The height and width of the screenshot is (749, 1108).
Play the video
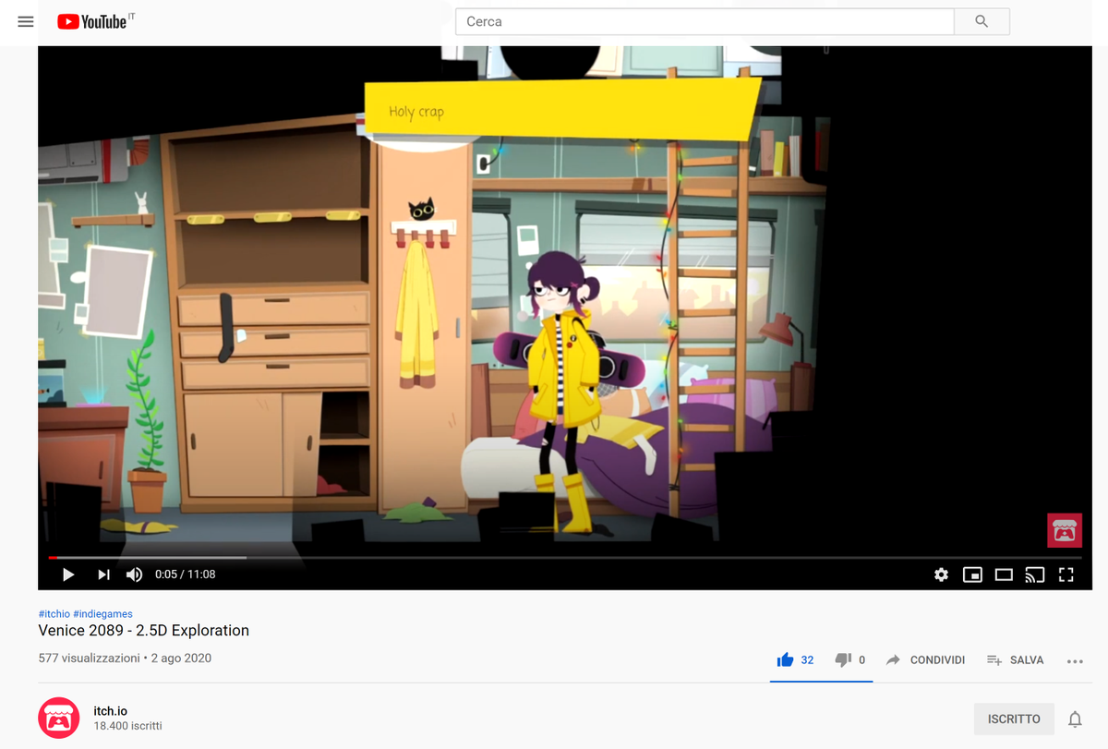click(67, 574)
